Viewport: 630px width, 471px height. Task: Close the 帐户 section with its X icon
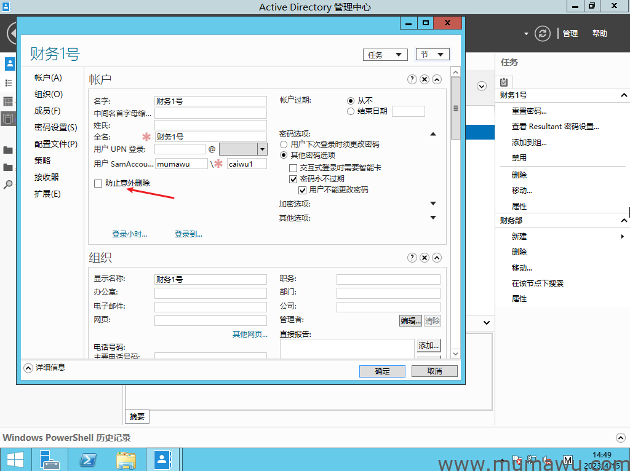(425, 79)
